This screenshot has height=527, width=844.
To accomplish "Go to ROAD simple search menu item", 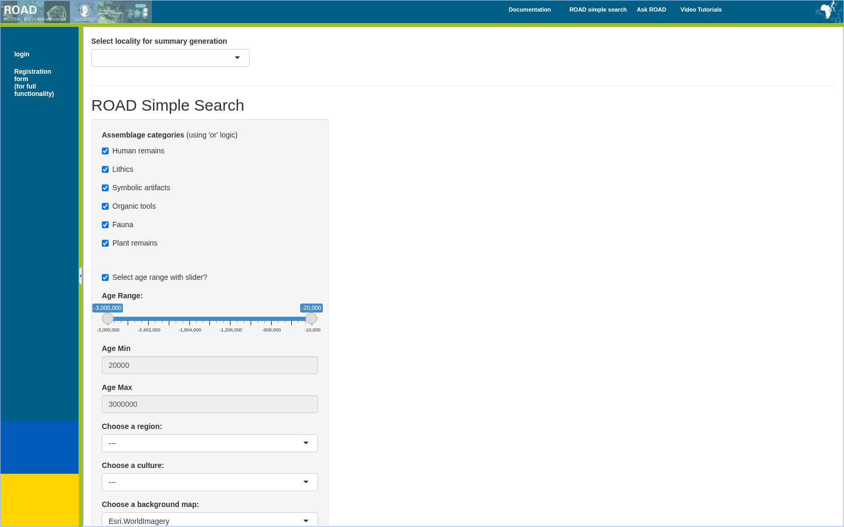I will pyautogui.click(x=598, y=9).
